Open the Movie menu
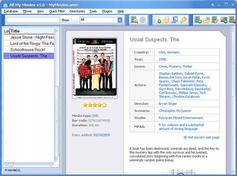Image resolution: width=237 pixels, height=176 pixels. pyautogui.click(x=27, y=11)
